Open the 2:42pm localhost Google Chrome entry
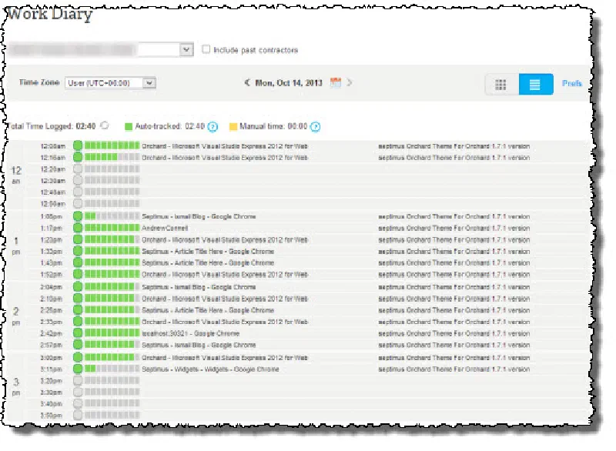 point(190,334)
